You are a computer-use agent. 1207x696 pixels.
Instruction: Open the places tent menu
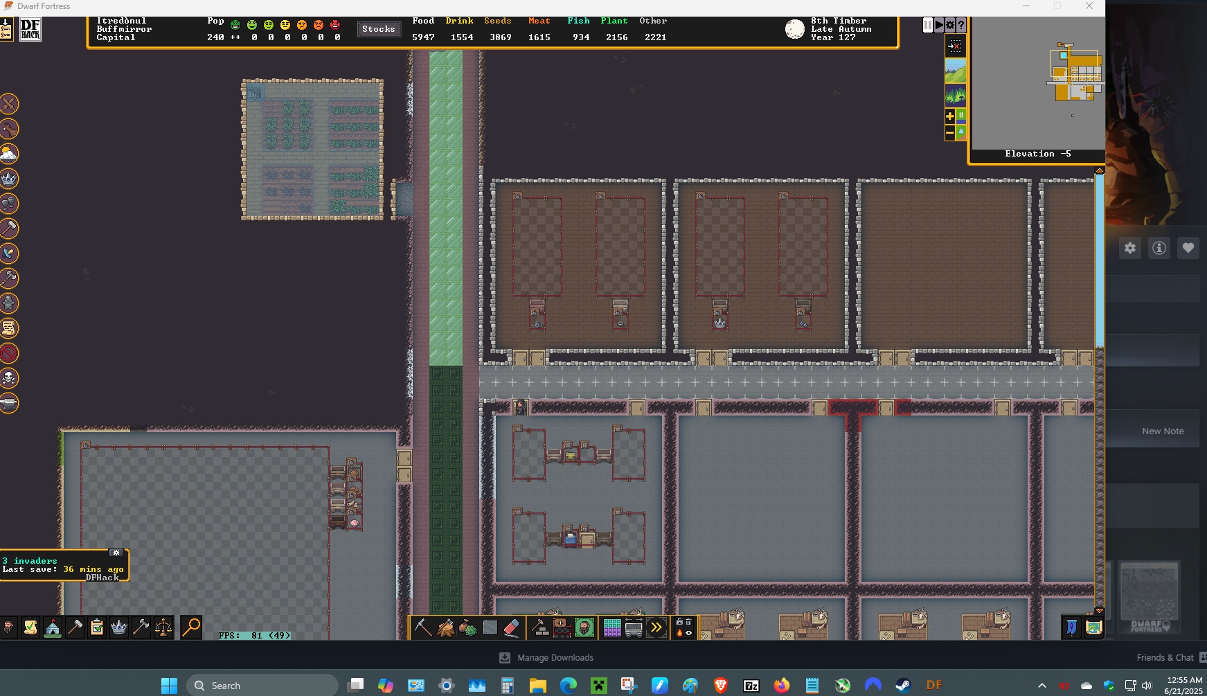tap(53, 627)
